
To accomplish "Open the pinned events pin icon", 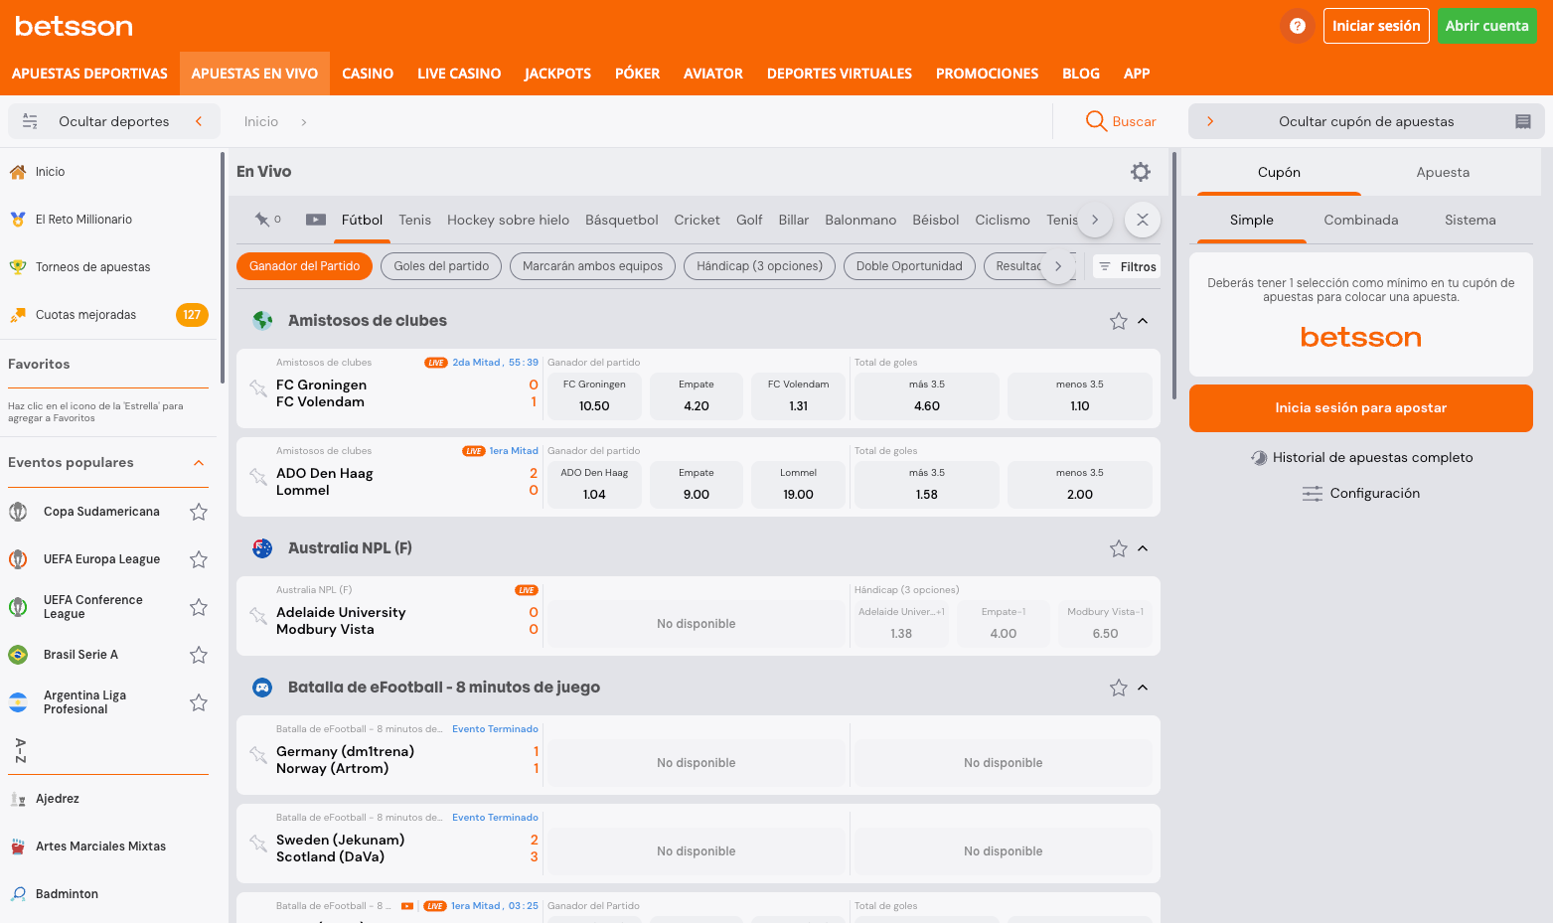I will (x=262, y=220).
